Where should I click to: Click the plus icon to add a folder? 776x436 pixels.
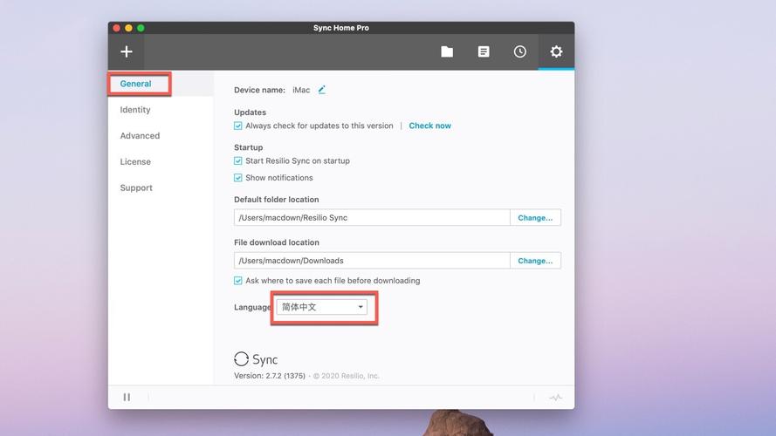point(127,51)
